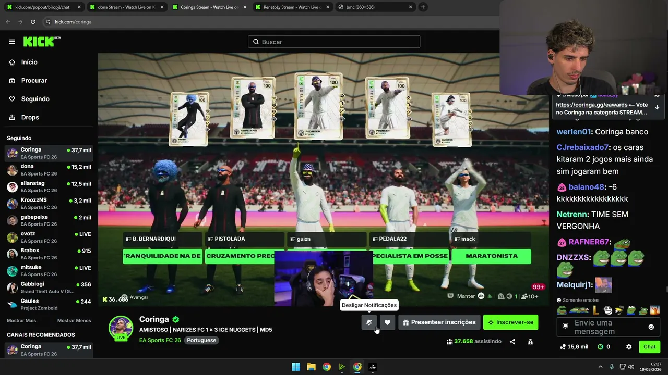
Task: Click the verified badge next to Coringa
Action: [176, 319]
